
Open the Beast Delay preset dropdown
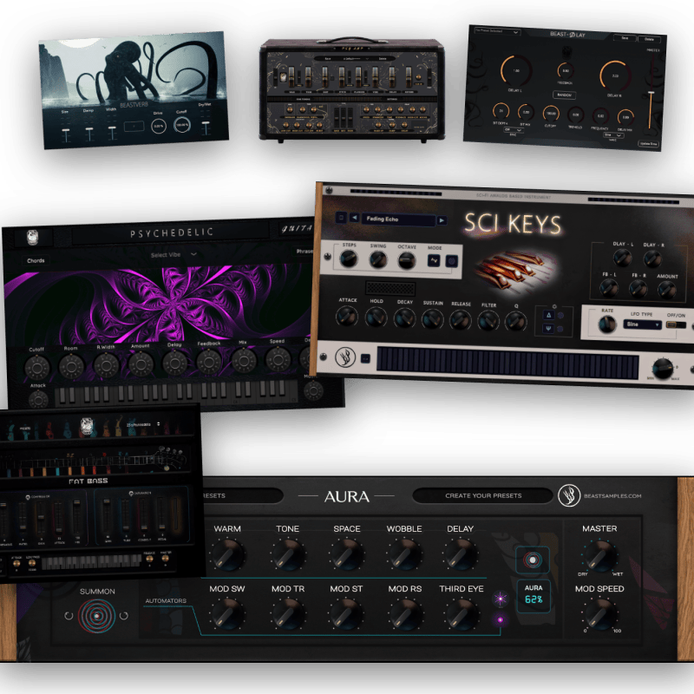[496, 31]
